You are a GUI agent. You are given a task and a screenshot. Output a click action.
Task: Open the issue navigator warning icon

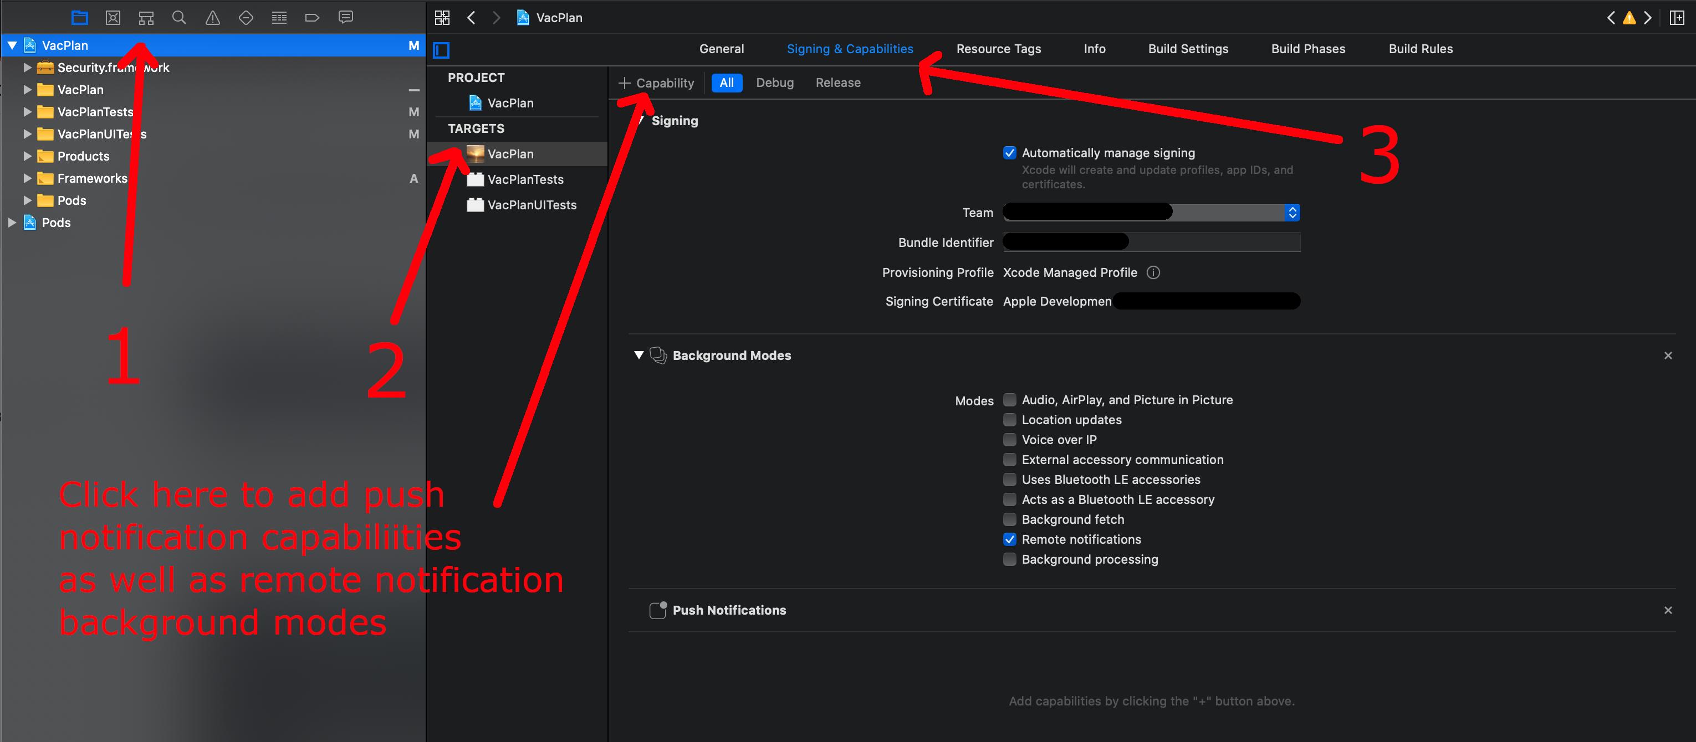212,18
